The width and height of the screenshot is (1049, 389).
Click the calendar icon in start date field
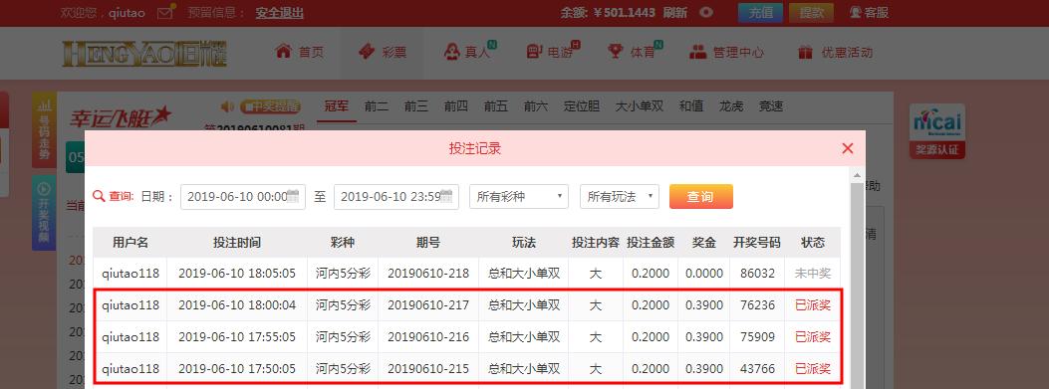293,196
